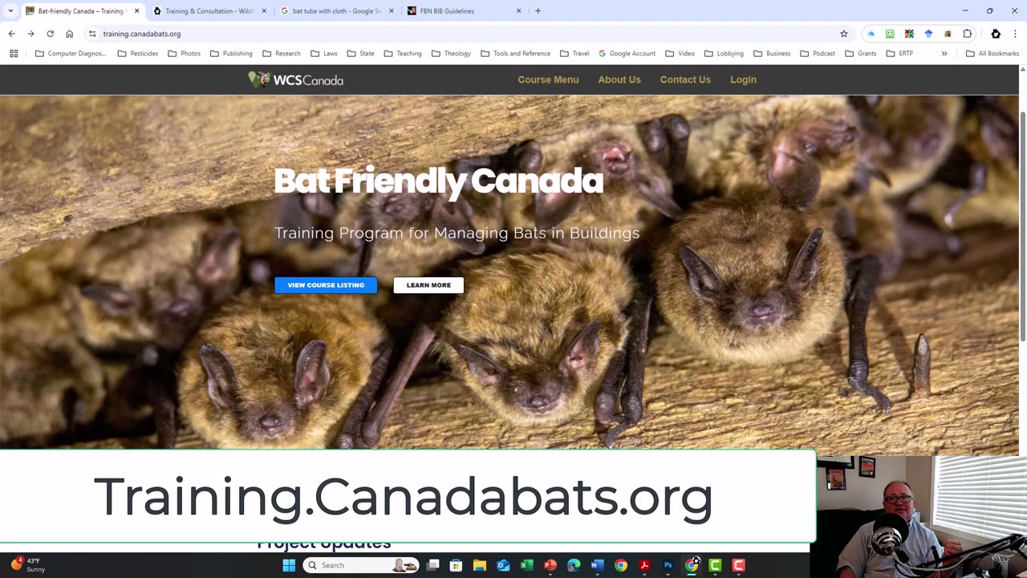Screen dimensions: 1027x578
Task: Expand the Research bookmark folder
Action: click(x=281, y=54)
